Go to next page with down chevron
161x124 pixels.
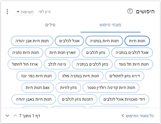7,116
